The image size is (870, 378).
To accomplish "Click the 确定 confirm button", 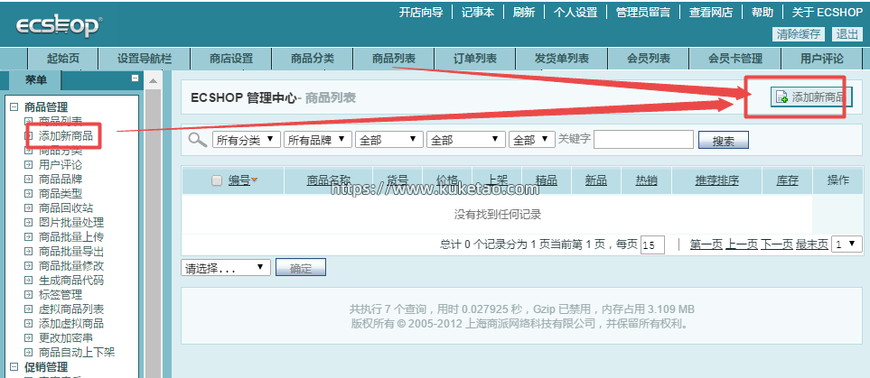I will point(301,268).
